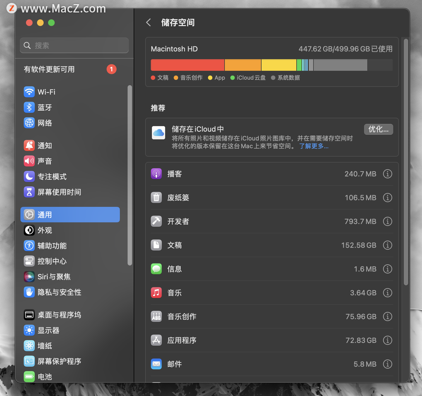Image resolution: width=422 pixels, height=396 pixels.
Task: Click the main pane vertical scrollbar
Action: tap(406, 162)
